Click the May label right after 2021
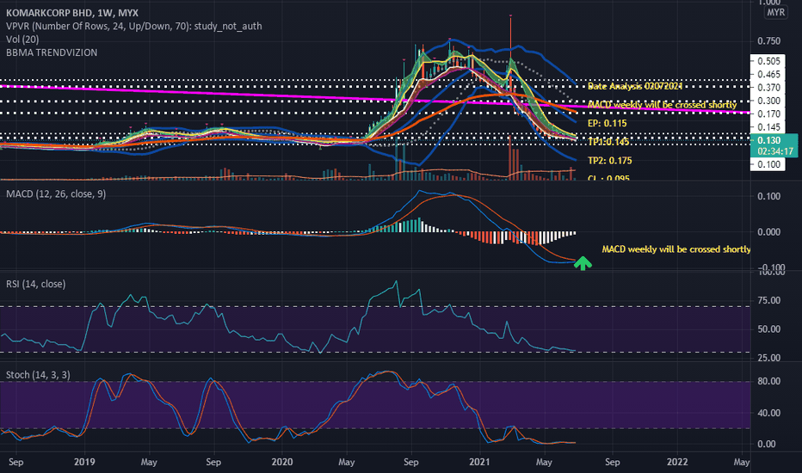The width and height of the screenshot is (802, 473). [x=544, y=463]
